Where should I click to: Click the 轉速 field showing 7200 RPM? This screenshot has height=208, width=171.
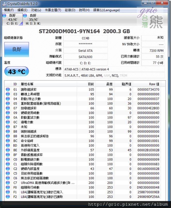click(153, 50)
